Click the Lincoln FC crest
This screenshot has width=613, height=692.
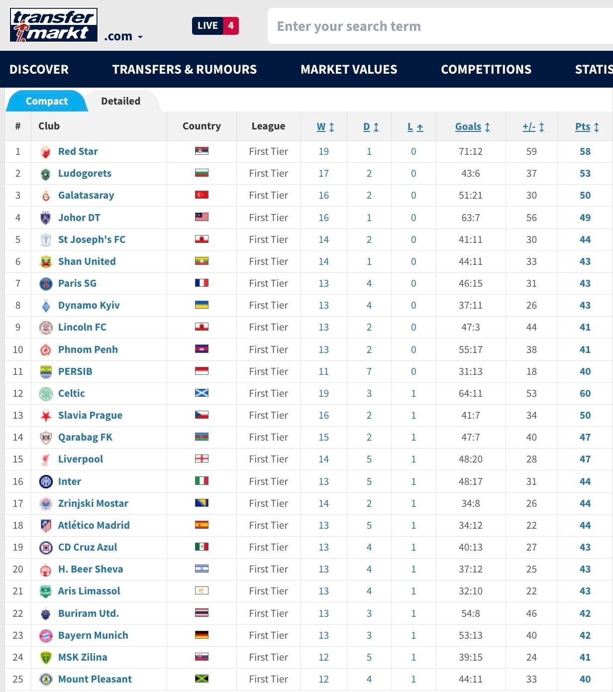pos(46,328)
